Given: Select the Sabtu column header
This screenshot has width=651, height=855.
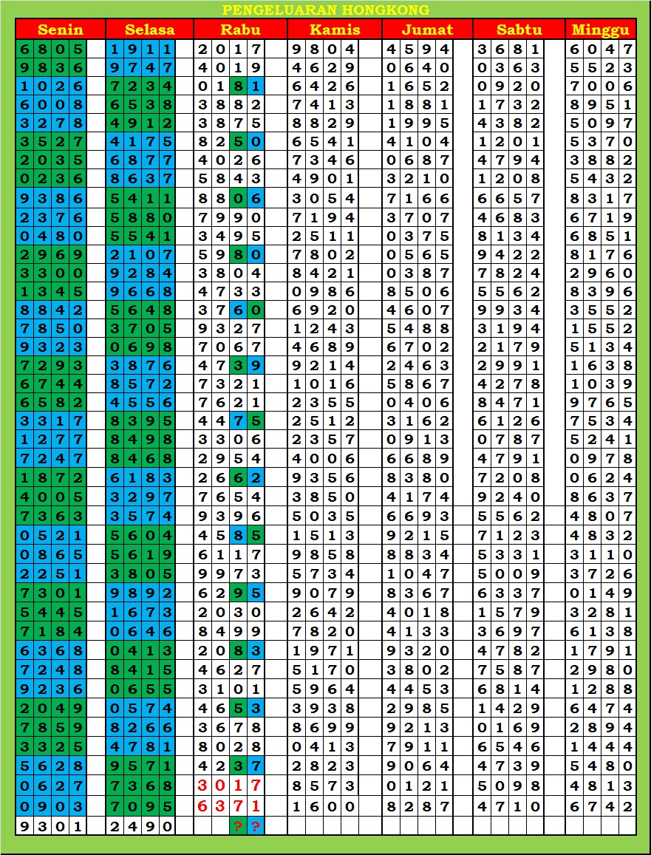Looking at the screenshot, I should tap(519, 30).
